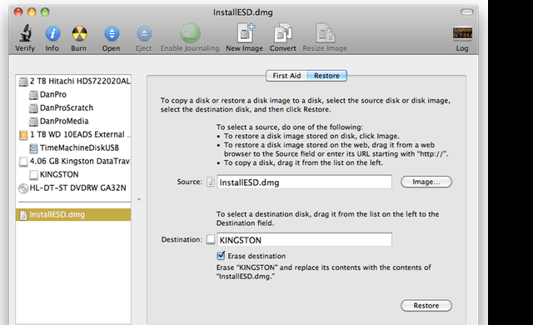Select the DanProMedia volume
Viewport: 533px width, 325px height.
coord(59,122)
